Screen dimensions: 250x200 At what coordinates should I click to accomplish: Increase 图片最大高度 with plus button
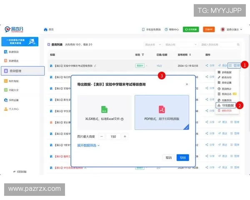pyautogui.click(x=125, y=137)
